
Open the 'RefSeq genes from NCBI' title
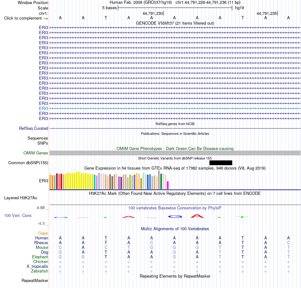click(175, 124)
